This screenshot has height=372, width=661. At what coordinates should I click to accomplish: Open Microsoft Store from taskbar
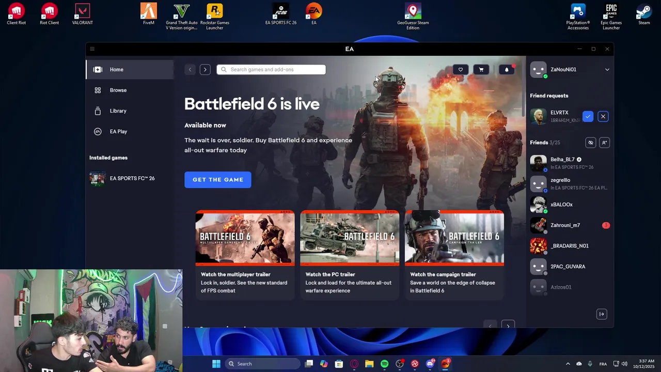click(339, 364)
